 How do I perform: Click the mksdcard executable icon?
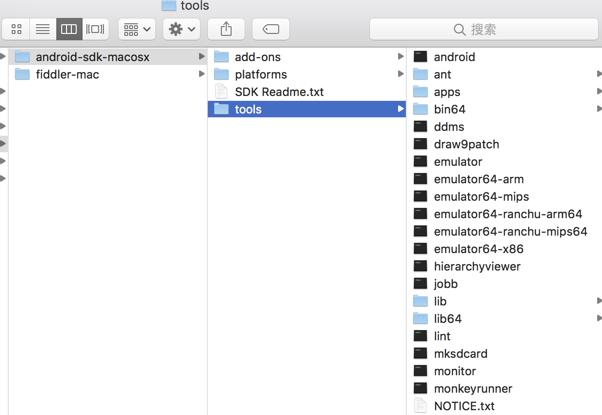pyautogui.click(x=420, y=353)
